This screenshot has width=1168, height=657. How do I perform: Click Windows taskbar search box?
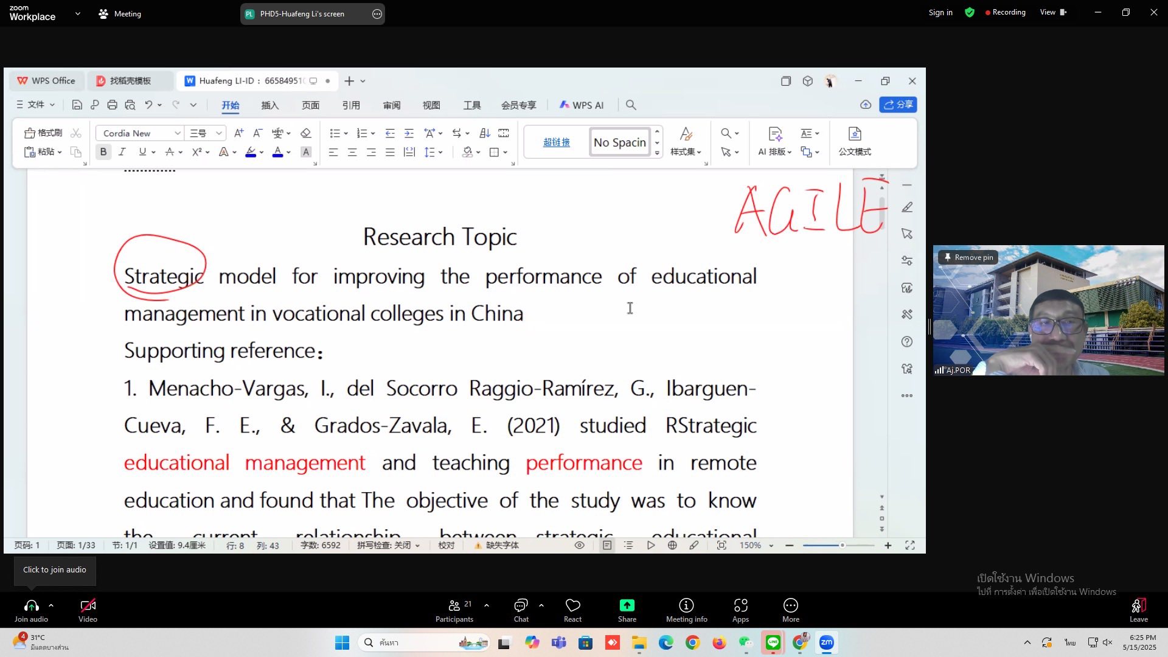coord(423,642)
